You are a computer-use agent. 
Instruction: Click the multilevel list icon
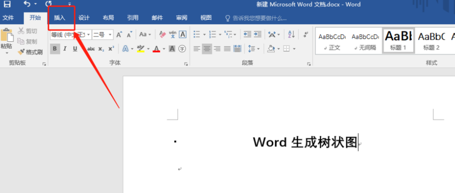coord(228,35)
